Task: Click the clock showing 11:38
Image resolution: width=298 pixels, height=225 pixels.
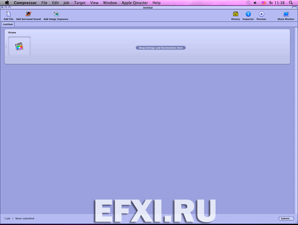Action: (277, 3)
